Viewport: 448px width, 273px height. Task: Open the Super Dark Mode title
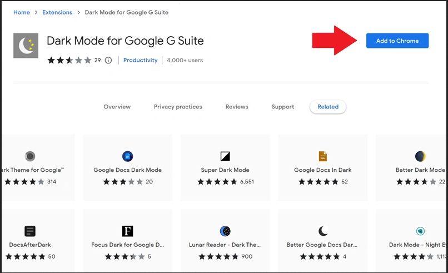click(x=225, y=170)
